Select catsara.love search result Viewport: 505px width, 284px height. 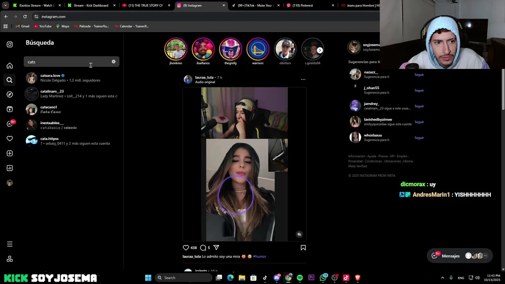pos(71,78)
